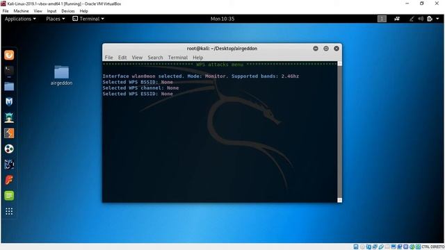
Task: Click VirtualBox optical disk status icon
Action: [362, 247]
